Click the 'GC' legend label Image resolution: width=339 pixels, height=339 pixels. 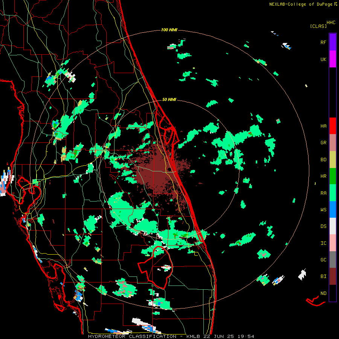pos(323,260)
